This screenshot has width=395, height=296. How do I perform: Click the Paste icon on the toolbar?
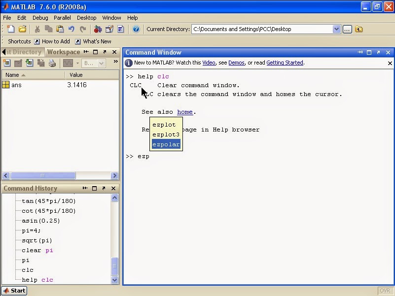point(60,30)
